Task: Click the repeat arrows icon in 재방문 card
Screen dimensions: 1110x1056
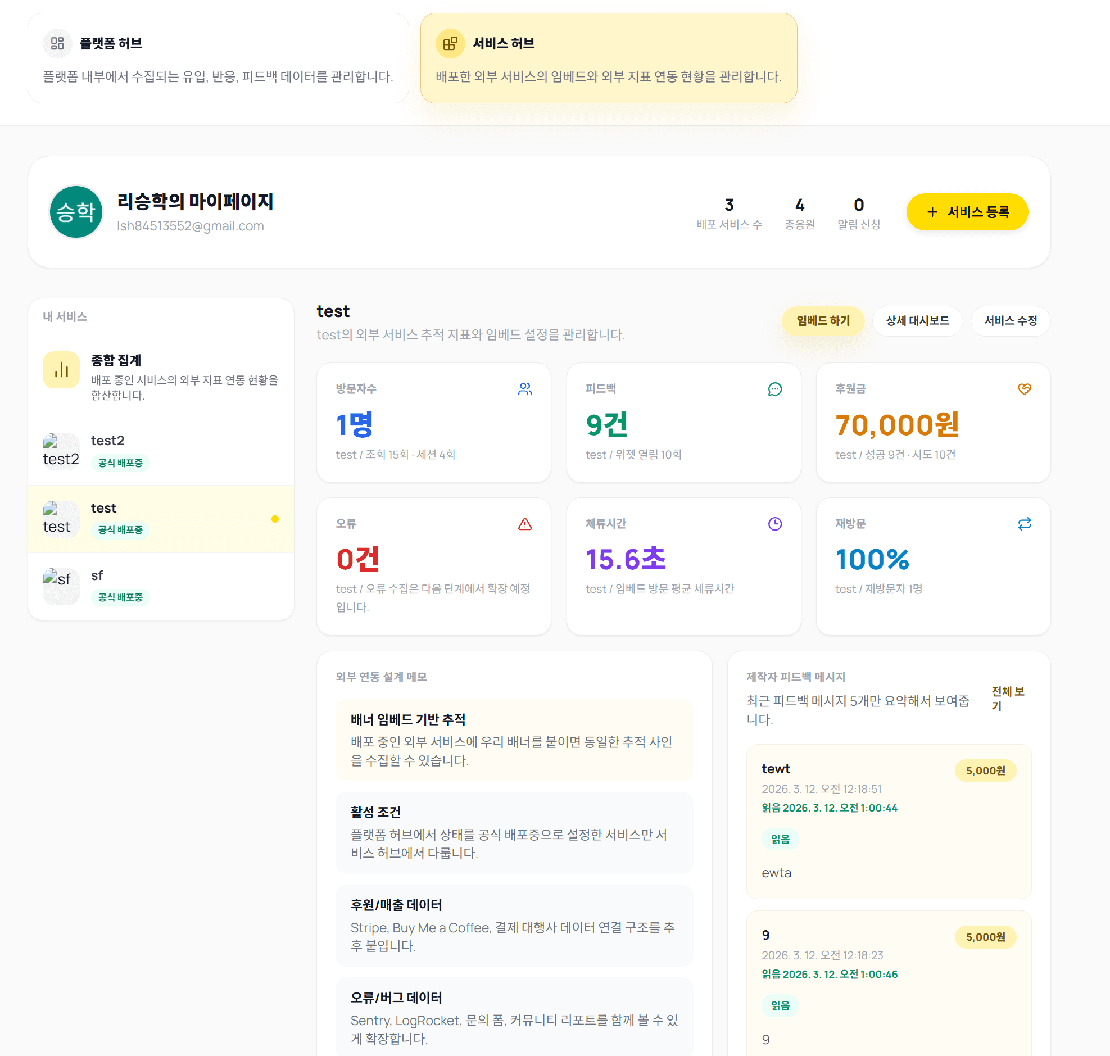Action: (x=1024, y=524)
